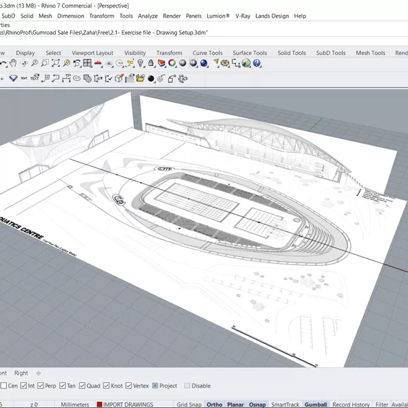The width and height of the screenshot is (408, 408).
Task: Open the Options gear icon
Action: tap(225, 63)
